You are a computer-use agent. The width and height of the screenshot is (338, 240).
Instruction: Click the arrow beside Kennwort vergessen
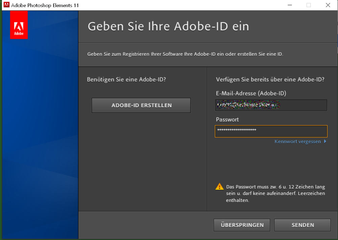coord(325,141)
